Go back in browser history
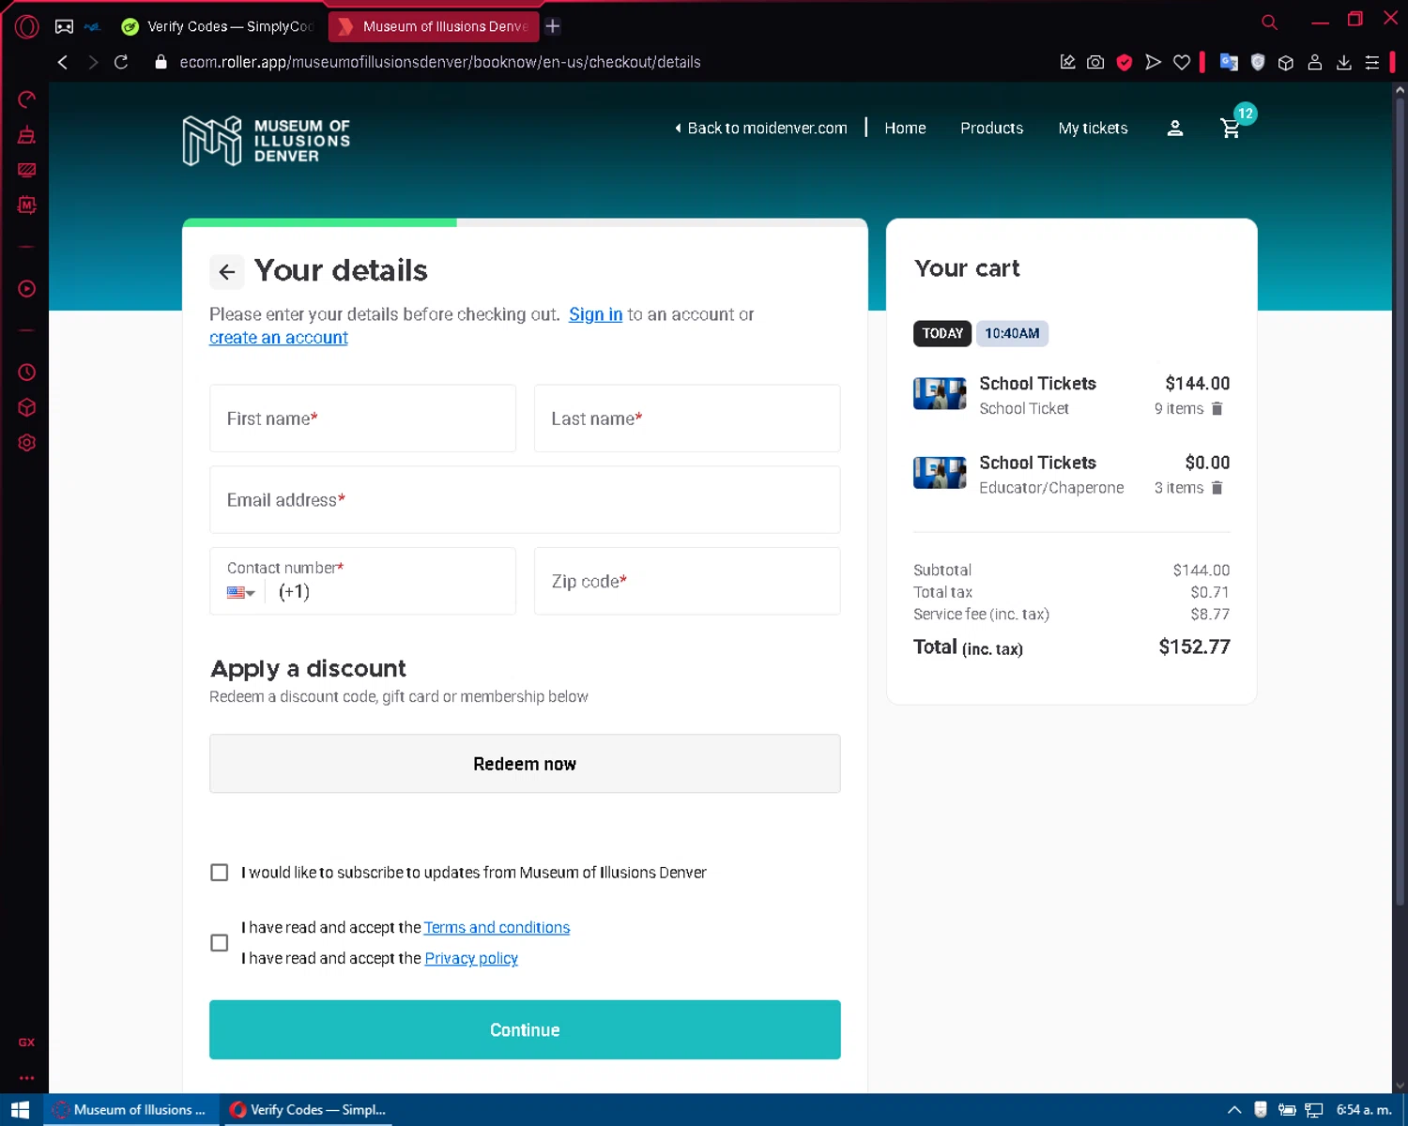 [x=63, y=62]
